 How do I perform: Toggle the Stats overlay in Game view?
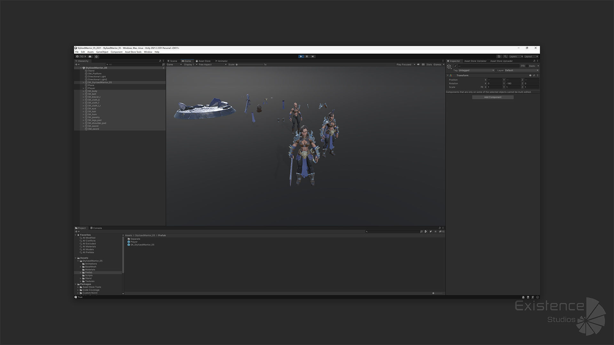(x=429, y=65)
